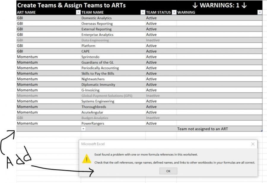Viewport: 267px width, 183px height.
Task: Click the empty ART NAME cell in last row
Action: tap(49, 129)
